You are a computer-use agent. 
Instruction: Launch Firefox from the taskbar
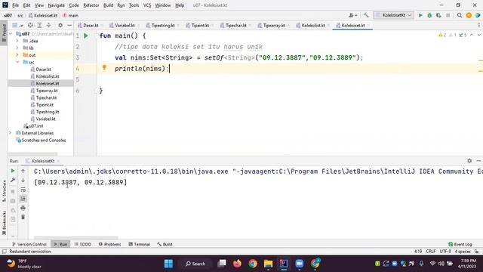click(x=237, y=264)
